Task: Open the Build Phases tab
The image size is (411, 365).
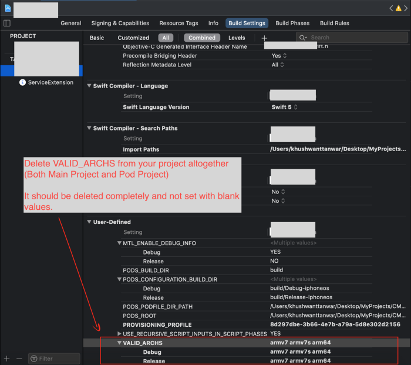Action: [292, 23]
